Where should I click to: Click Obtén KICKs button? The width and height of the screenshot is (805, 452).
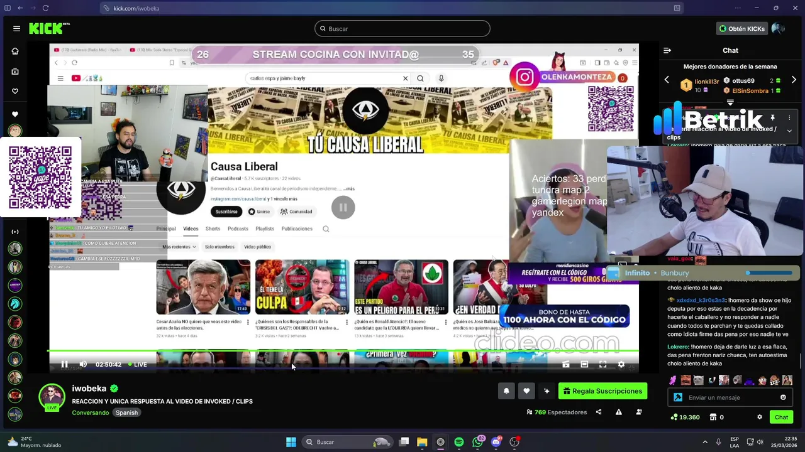tap(741, 28)
